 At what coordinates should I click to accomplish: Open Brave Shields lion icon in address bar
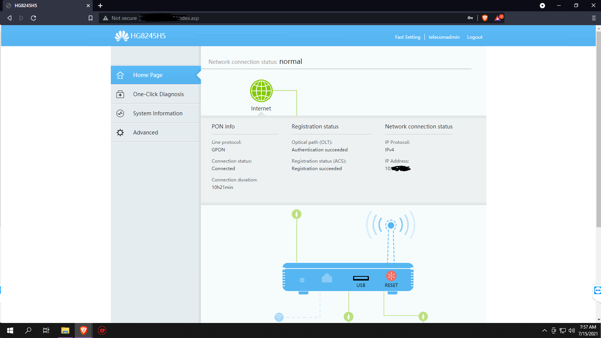click(485, 18)
